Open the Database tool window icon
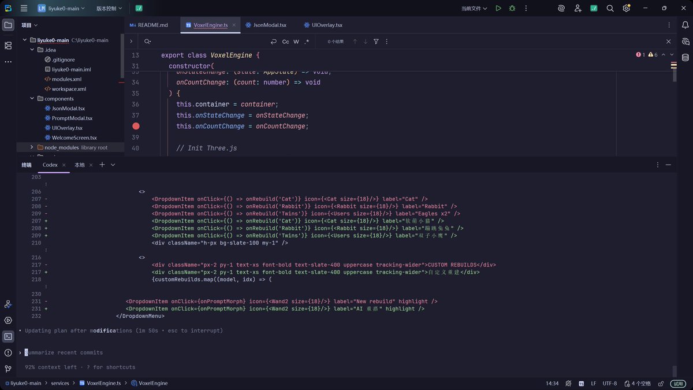This screenshot has width=693, height=390. (685, 57)
